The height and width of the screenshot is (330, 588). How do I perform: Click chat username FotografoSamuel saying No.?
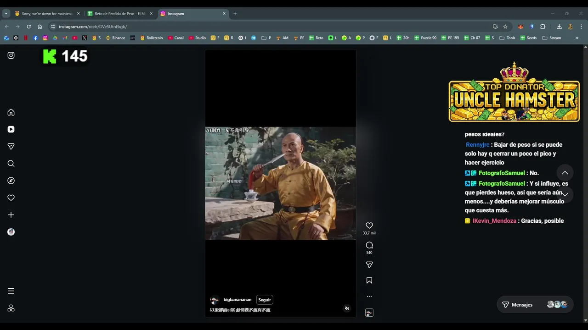pyautogui.click(x=502, y=173)
